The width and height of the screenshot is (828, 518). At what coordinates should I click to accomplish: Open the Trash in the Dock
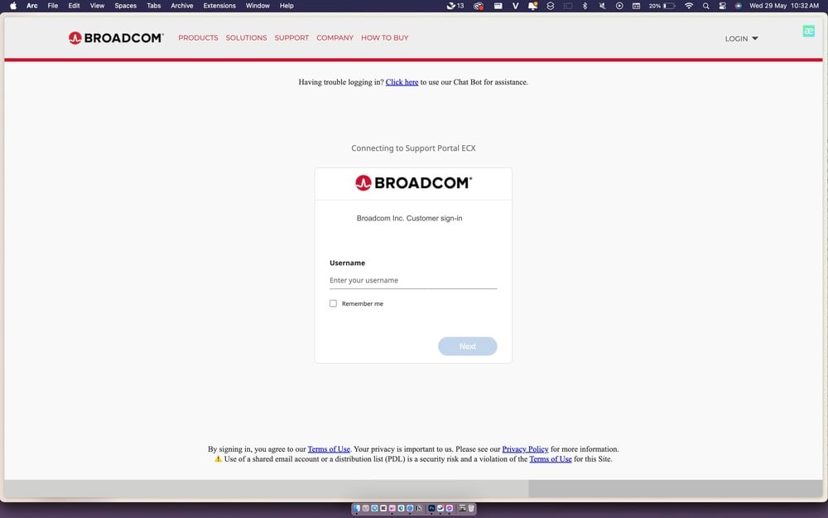click(471, 508)
